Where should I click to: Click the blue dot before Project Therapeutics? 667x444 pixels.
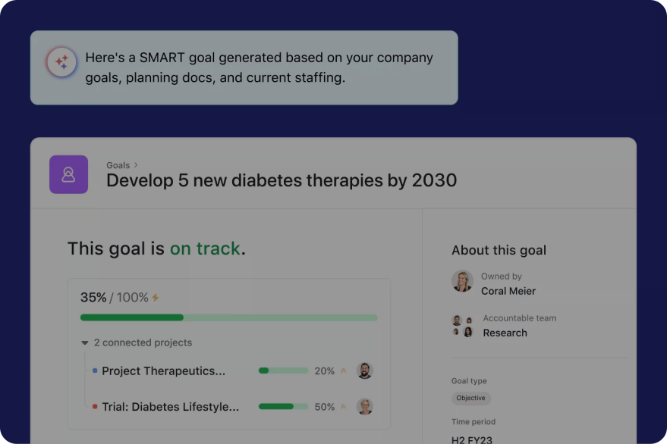point(95,371)
